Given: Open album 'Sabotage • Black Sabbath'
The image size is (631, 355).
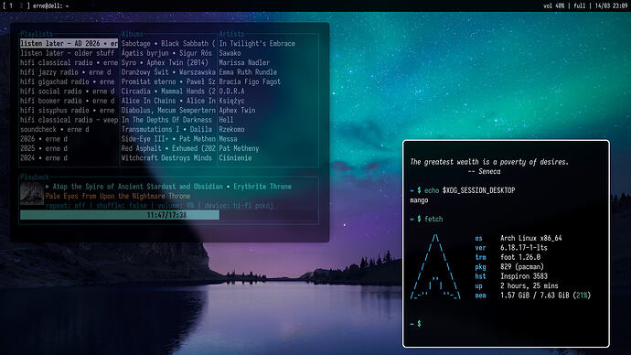Looking at the screenshot, I should 168,44.
